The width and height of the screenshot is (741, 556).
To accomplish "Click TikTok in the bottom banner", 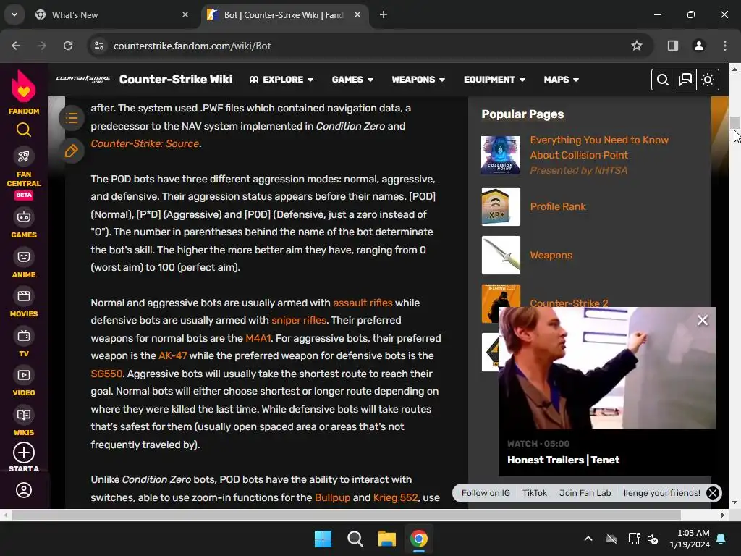I will coord(535,492).
